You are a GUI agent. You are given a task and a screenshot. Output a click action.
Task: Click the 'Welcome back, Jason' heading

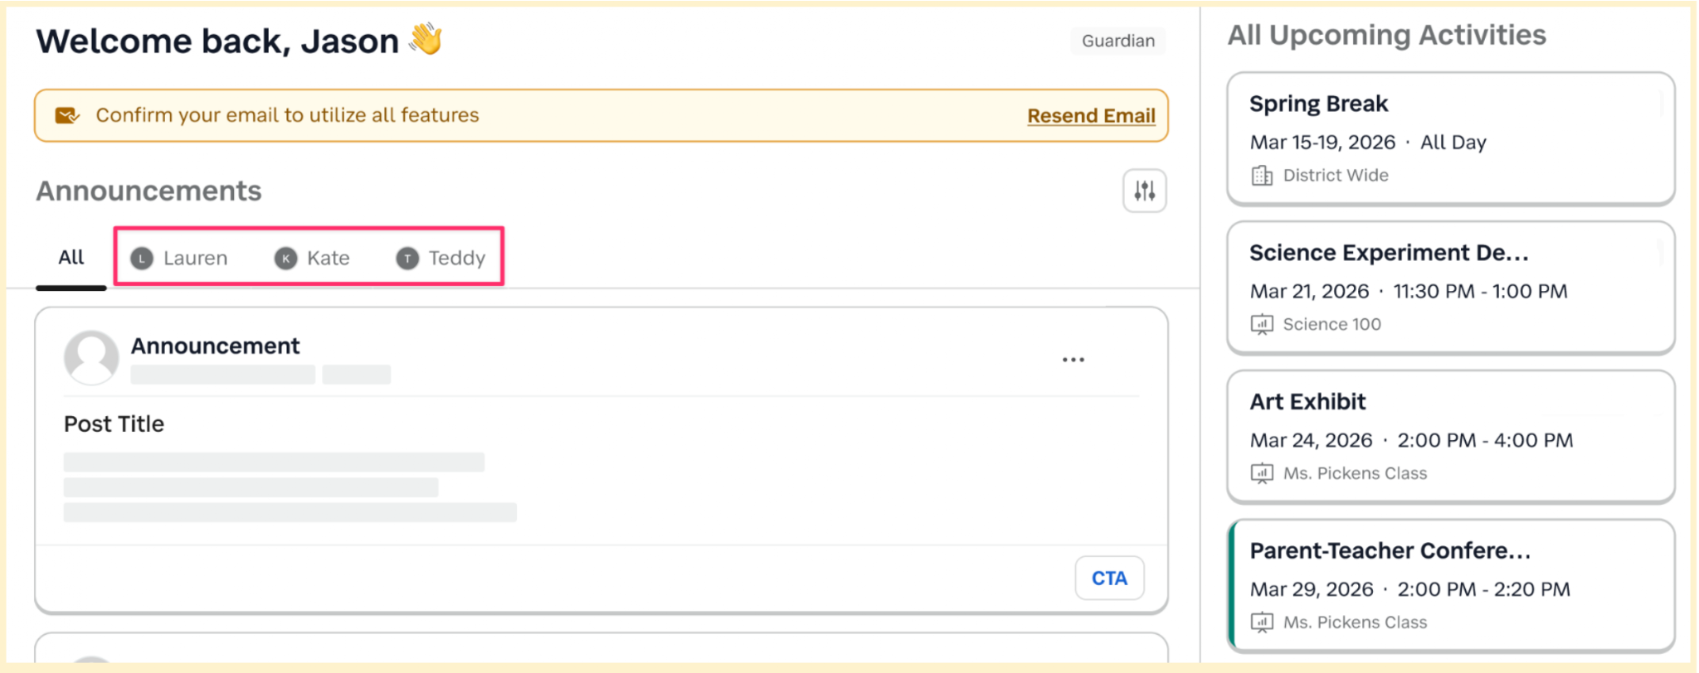tap(217, 41)
